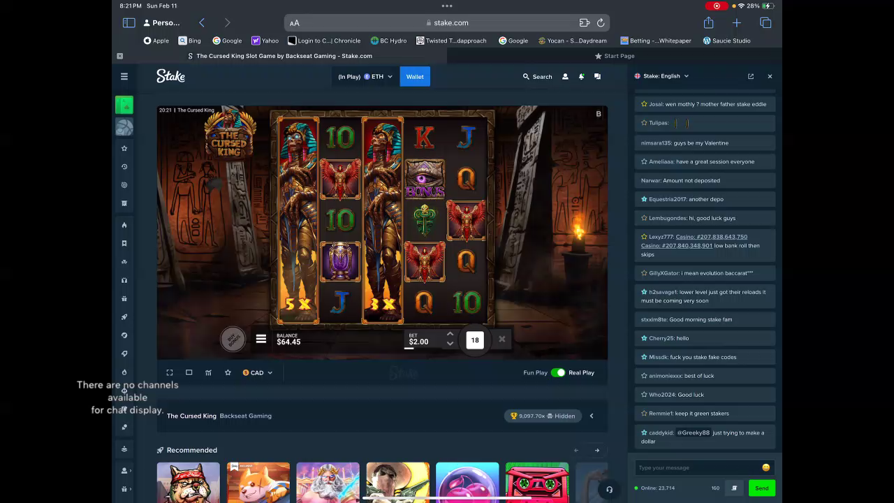Open the Stake hamburger sidebar menu
Image resolution: width=894 pixels, height=503 pixels.
[124, 76]
